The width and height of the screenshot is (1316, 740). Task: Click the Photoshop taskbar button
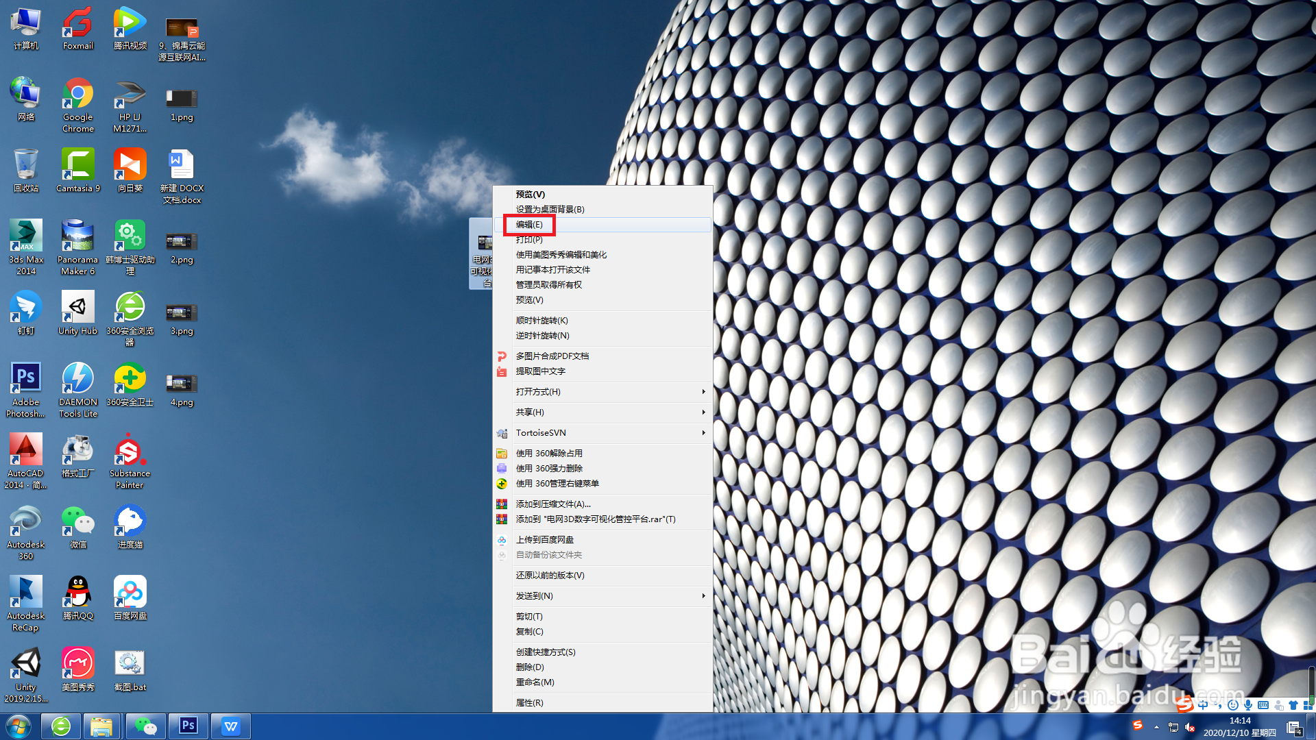click(x=188, y=726)
